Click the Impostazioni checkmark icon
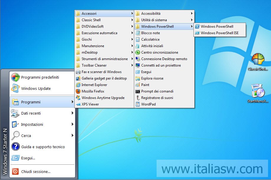 coord(15,124)
